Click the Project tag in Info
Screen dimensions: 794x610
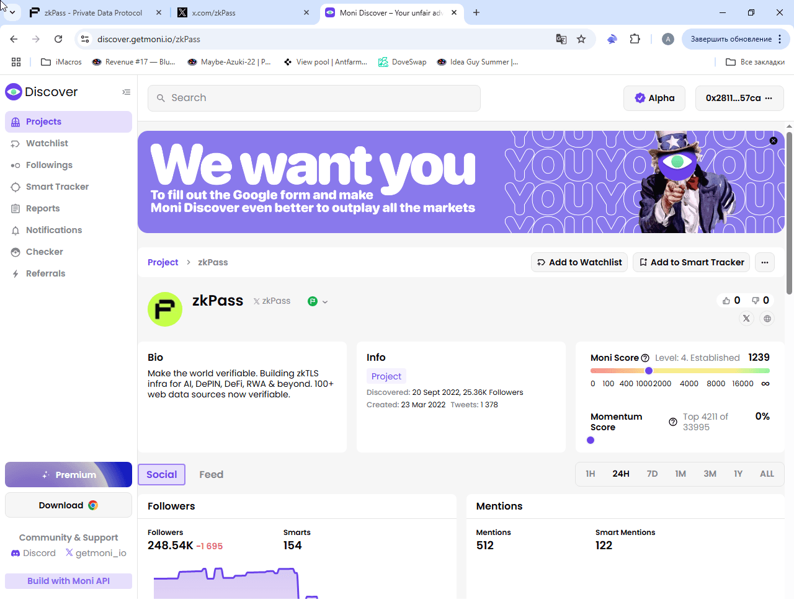386,376
